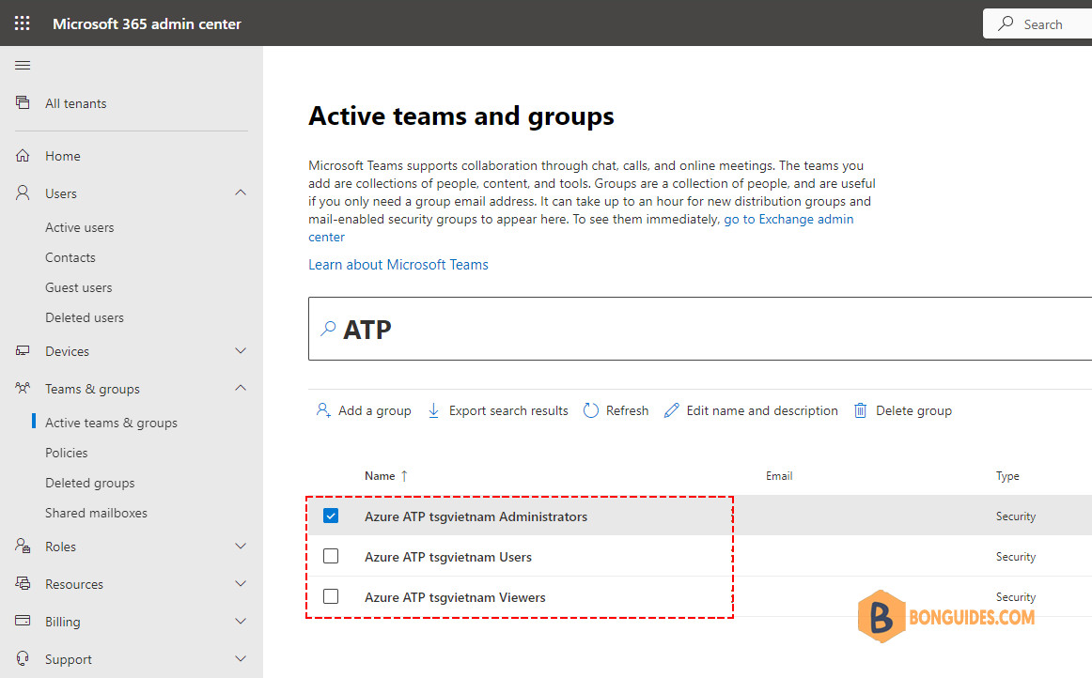Select Active teams & groups nav item

coord(112,423)
